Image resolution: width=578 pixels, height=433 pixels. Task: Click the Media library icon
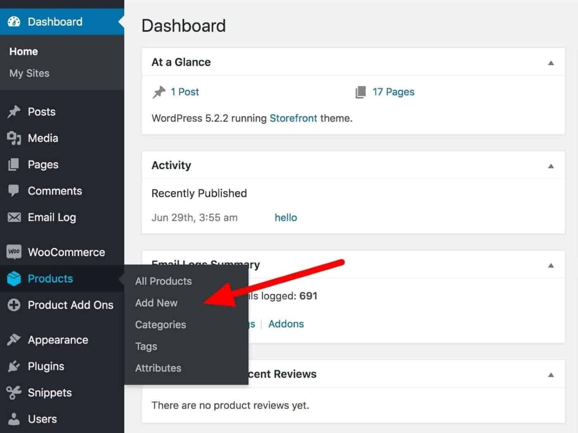[x=14, y=138]
